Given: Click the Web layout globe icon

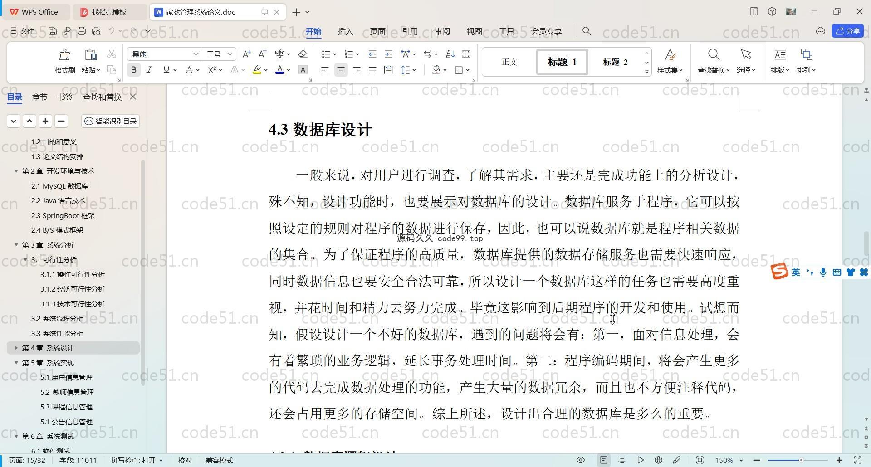Looking at the screenshot, I should click(x=658, y=460).
